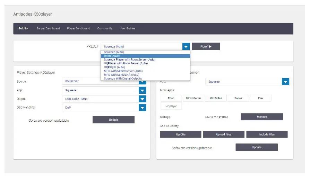Click the storage usage text 614.1G of 3.4T Used

(216, 117)
